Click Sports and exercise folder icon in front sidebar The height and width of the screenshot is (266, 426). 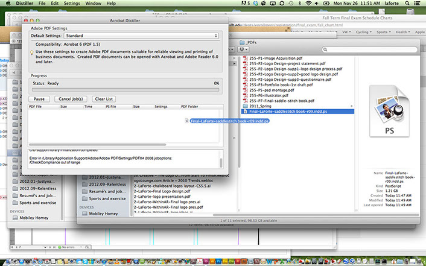click(84, 198)
